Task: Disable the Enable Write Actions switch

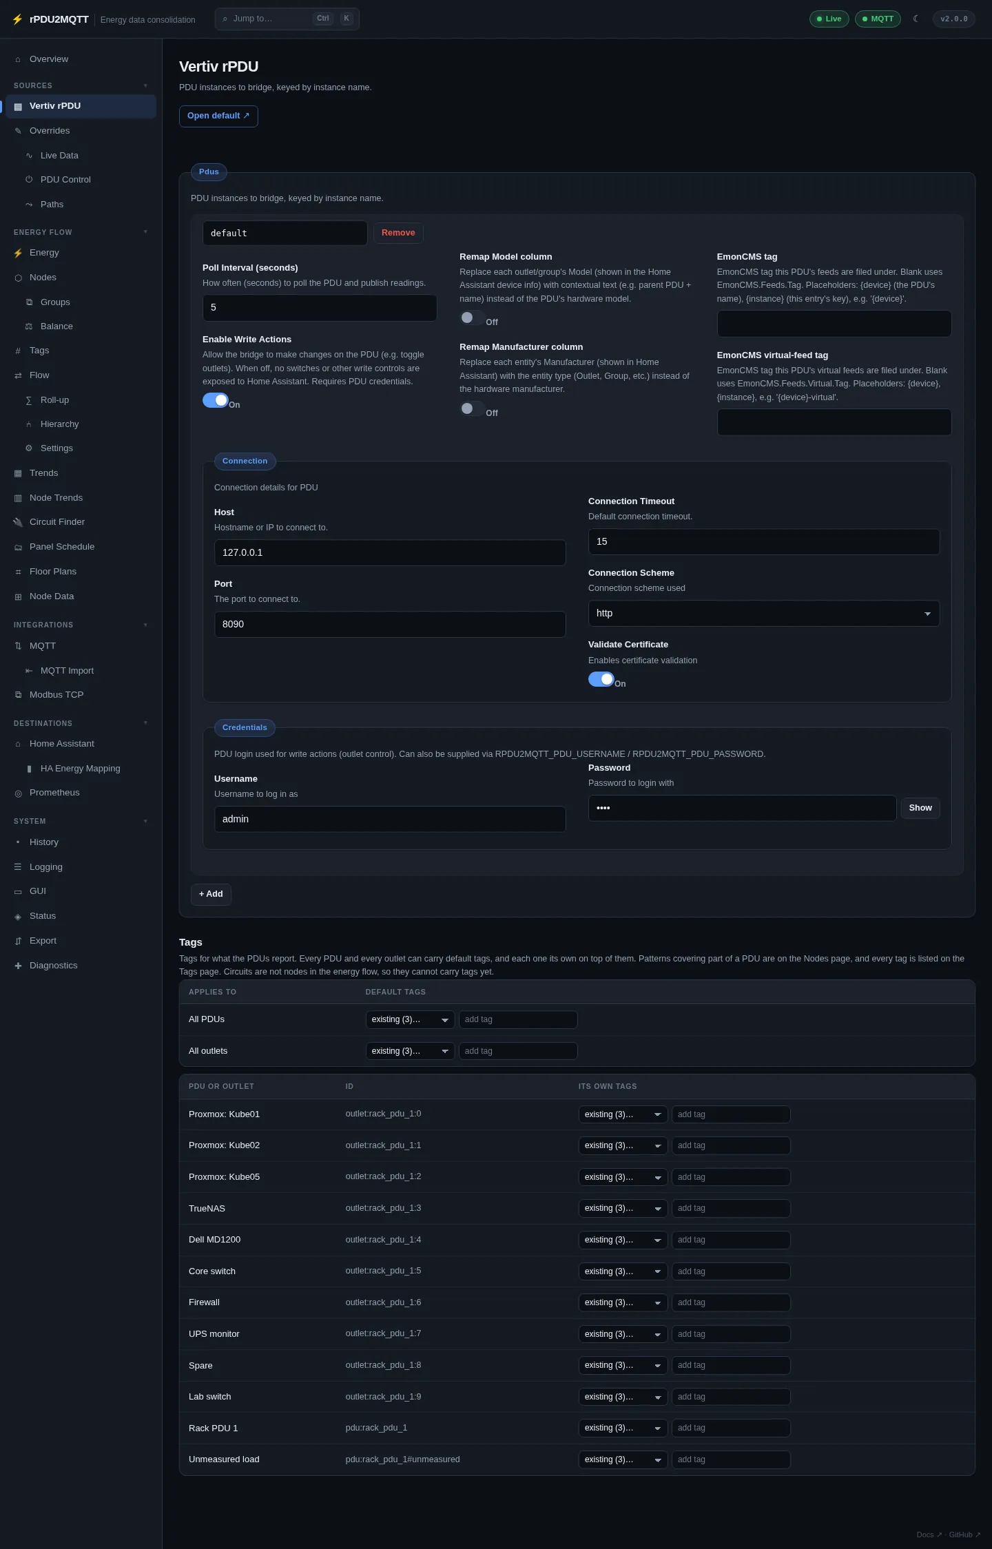Action: tap(216, 400)
